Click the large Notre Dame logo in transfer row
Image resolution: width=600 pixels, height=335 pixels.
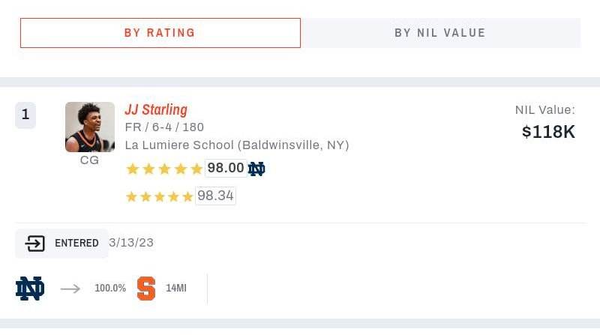[x=30, y=289]
